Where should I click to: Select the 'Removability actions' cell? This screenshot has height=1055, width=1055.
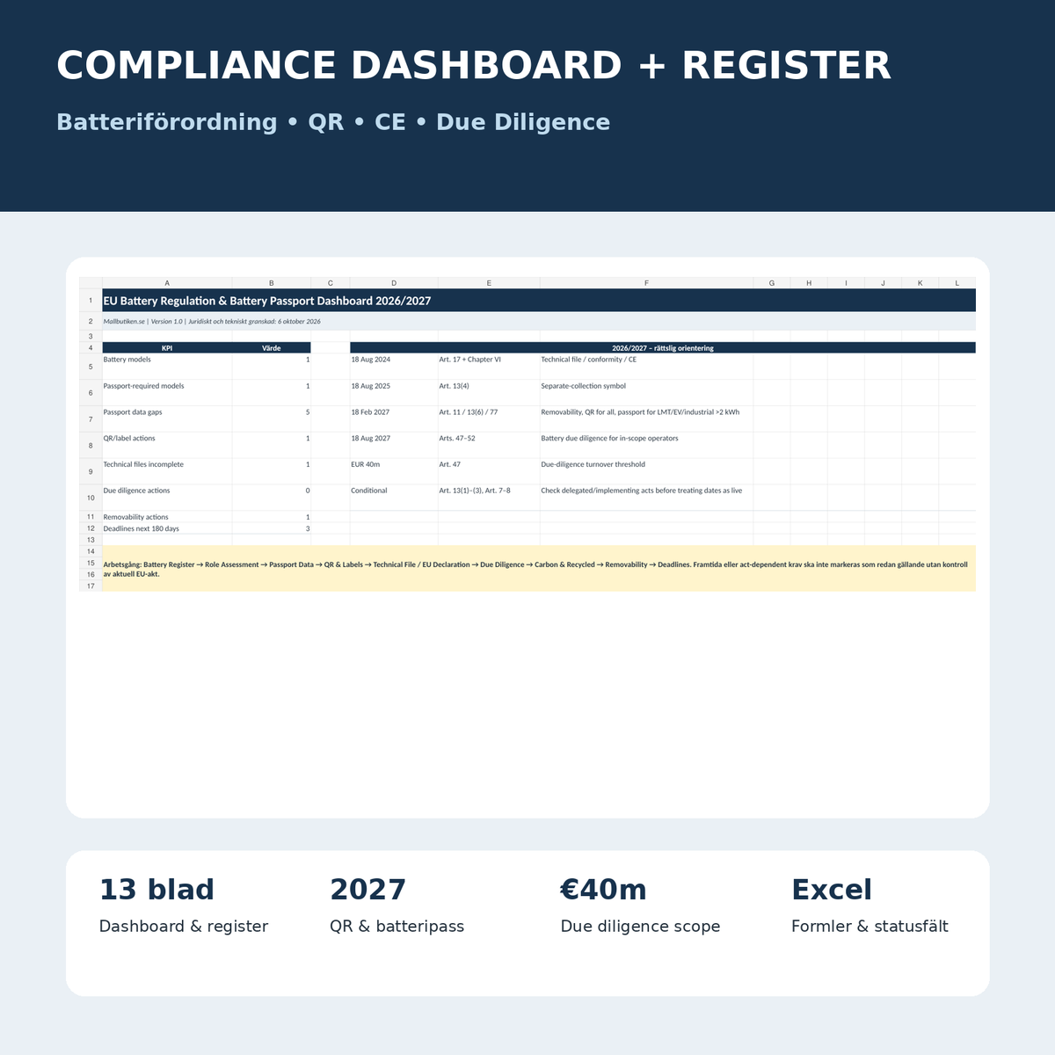(x=167, y=517)
